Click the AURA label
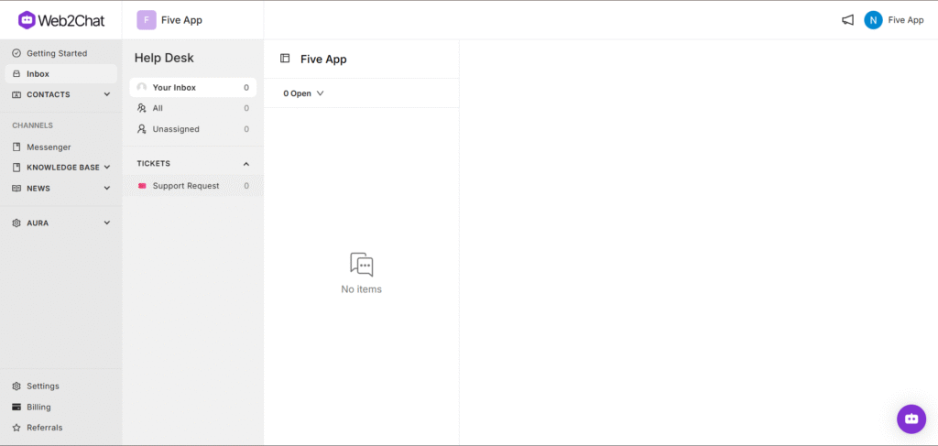The width and height of the screenshot is (938, 446). (x=38, y=223)
